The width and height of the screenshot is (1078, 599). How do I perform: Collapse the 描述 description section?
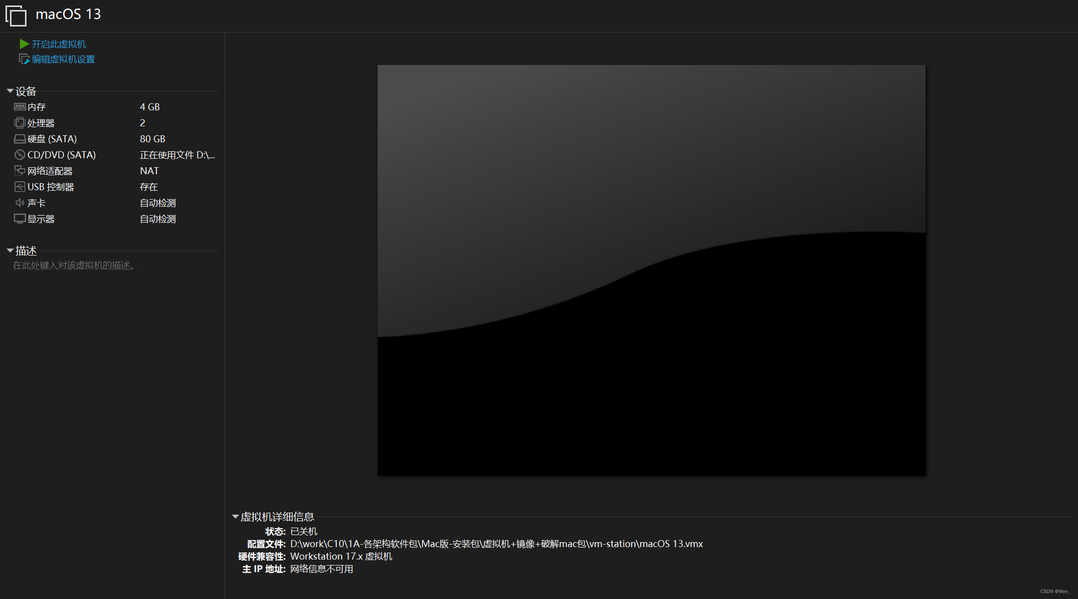pyautogui.click(x=10, y=251)
